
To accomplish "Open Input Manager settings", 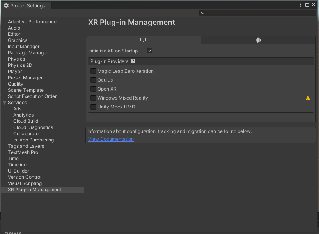I will pos(24,47).
